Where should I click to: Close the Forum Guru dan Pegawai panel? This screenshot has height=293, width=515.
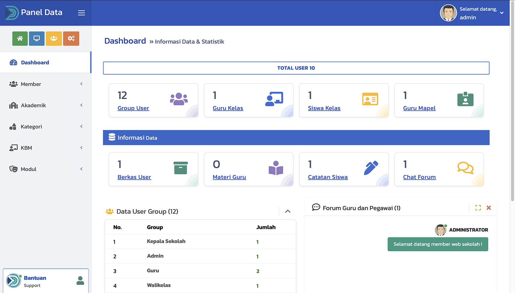click(489, 208)
